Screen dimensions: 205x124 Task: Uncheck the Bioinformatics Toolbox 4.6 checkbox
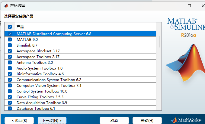(x=10, y=74)
